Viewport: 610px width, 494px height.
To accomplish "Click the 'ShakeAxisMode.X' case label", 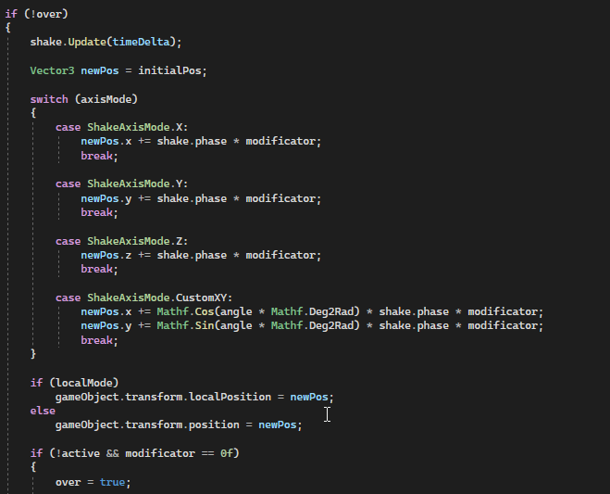I will (x=137, y=127).
